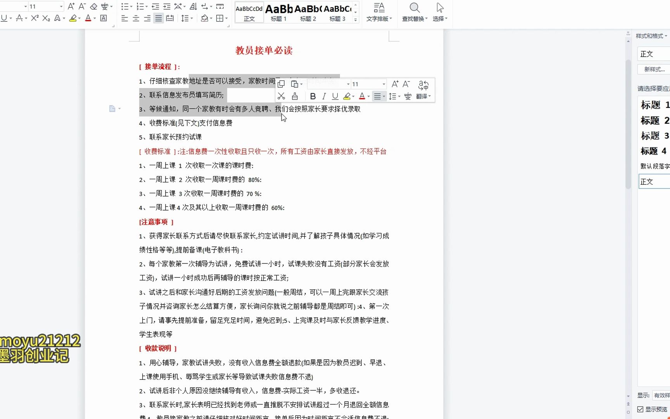Screen dimensions: 670x419
Task: Expand the styles gallery arrow
Action: tap(356, 19)
